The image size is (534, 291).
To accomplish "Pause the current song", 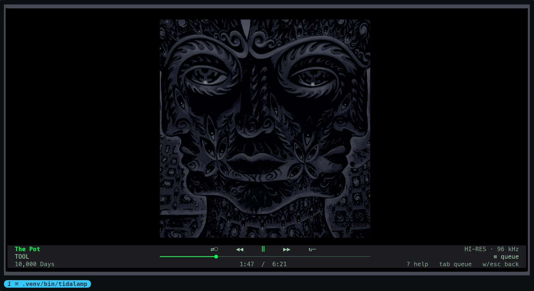I will pyautogui.click(x=263, y=249).
